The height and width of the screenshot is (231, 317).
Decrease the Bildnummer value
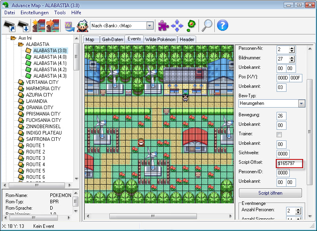tap(292, 61)
